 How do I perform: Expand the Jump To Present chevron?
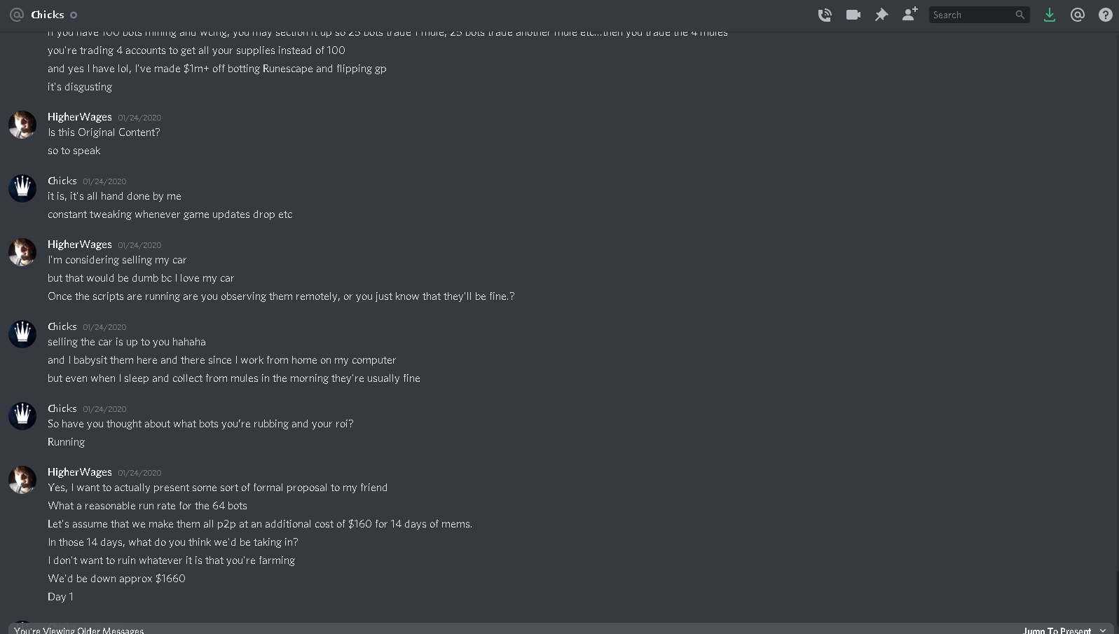pos(1103,630)
